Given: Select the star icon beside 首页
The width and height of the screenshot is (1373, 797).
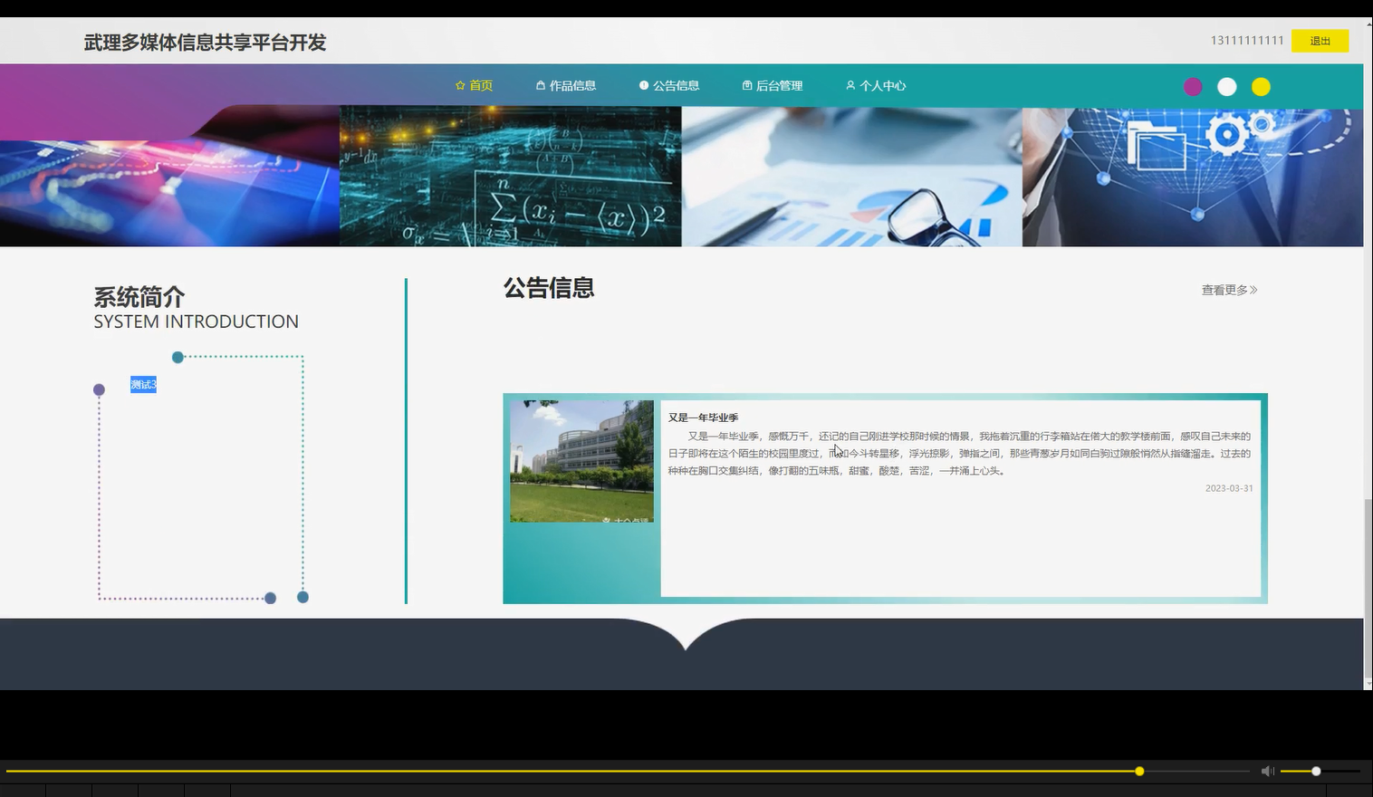Looking at the screenshot, I should 459,85.
